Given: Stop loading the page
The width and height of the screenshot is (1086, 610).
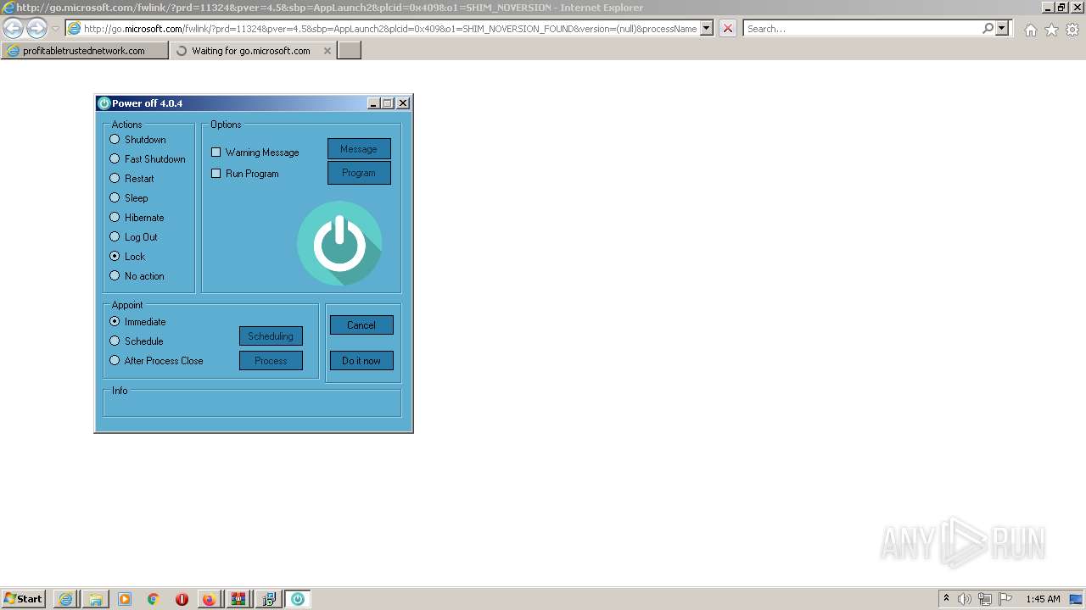Looking at the screenshot, I should [728, 28].
